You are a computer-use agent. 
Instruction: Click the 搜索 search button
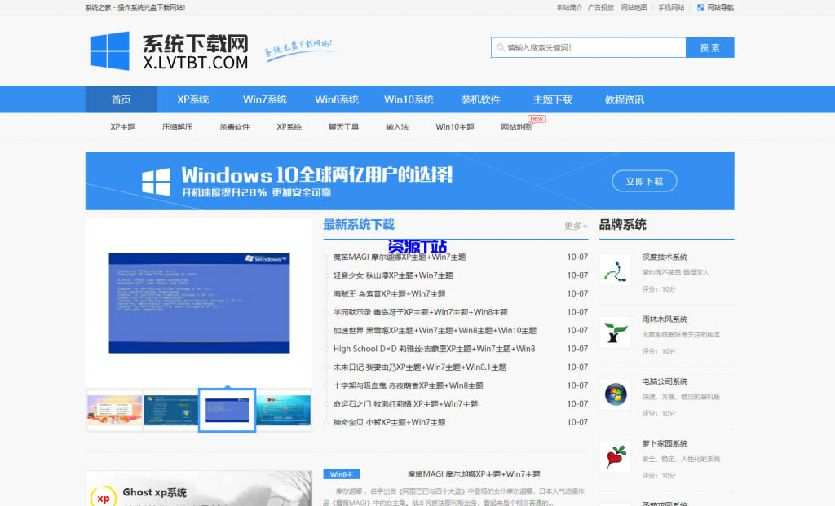pos(709,47)
